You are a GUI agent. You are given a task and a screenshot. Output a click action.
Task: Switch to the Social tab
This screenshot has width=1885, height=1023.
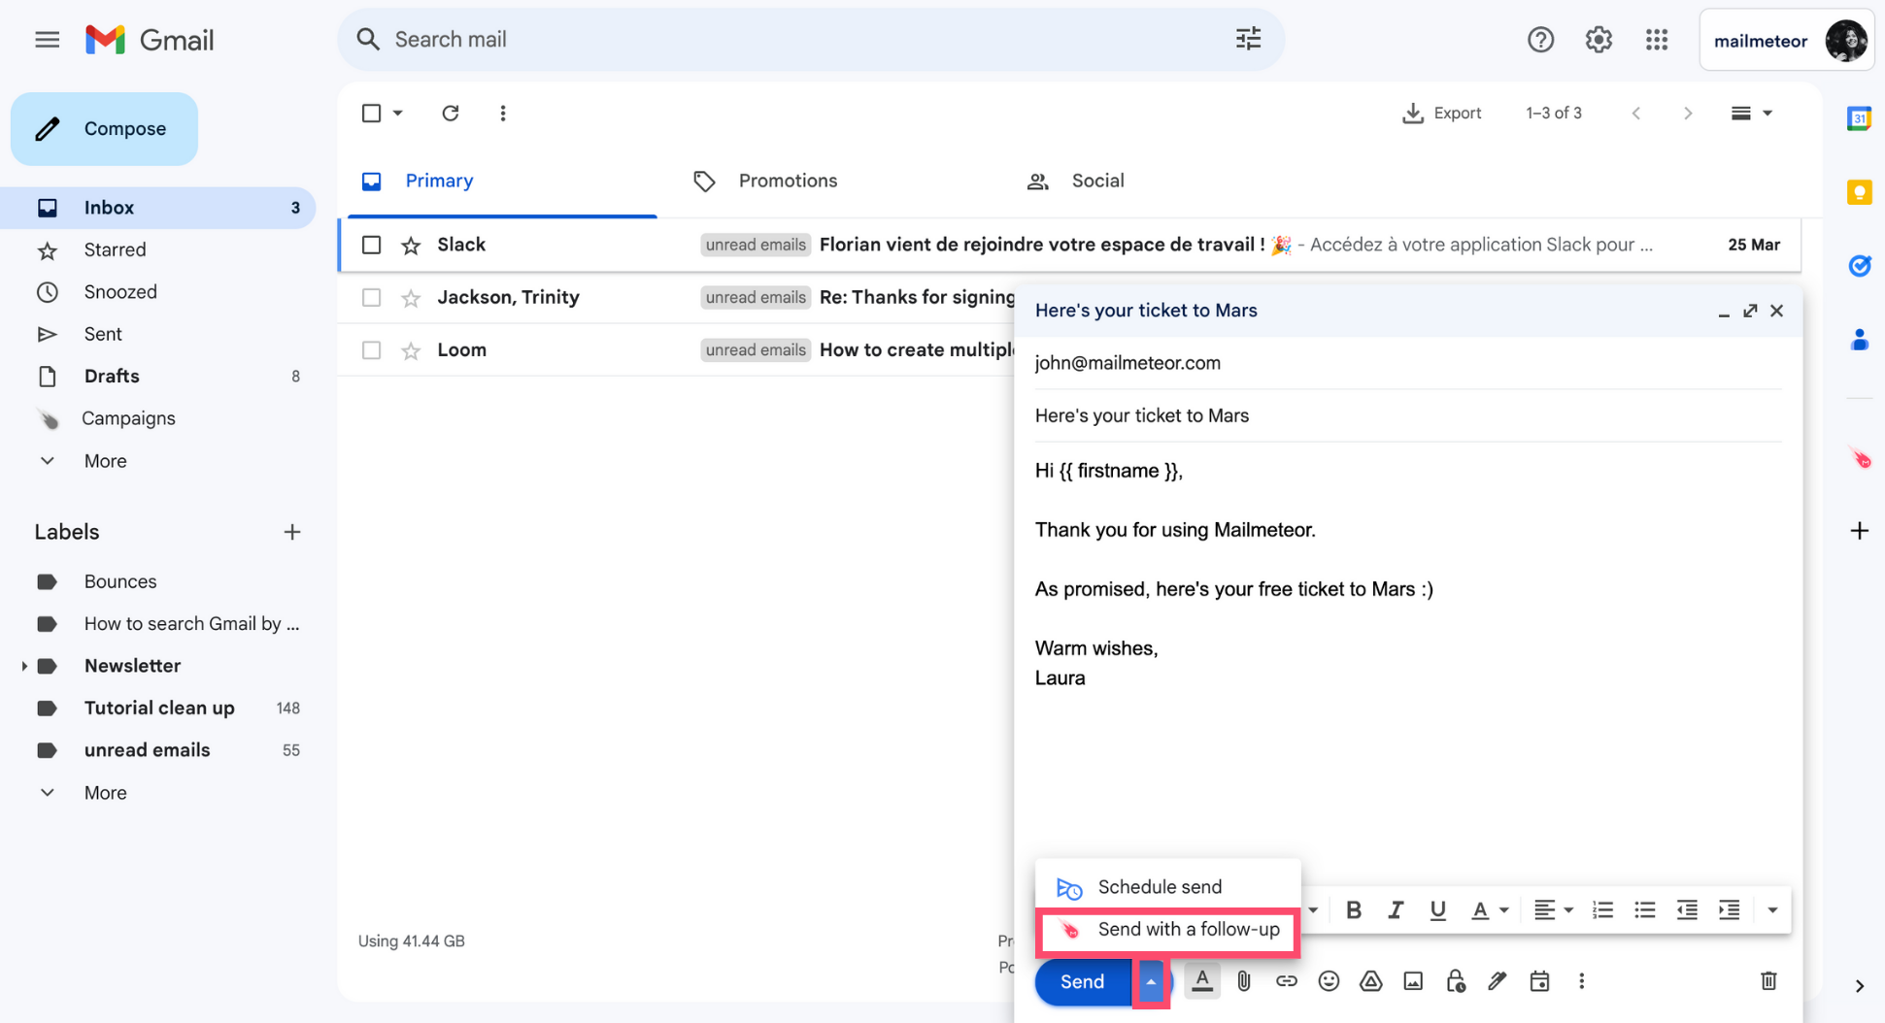coord(1076,181)
